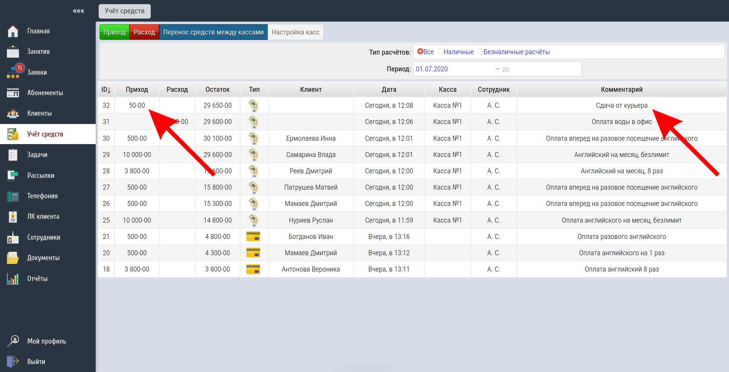This screenshot has width=729, height=372.
Task: Go to Главная in sidebar
Action: [38, 31]
